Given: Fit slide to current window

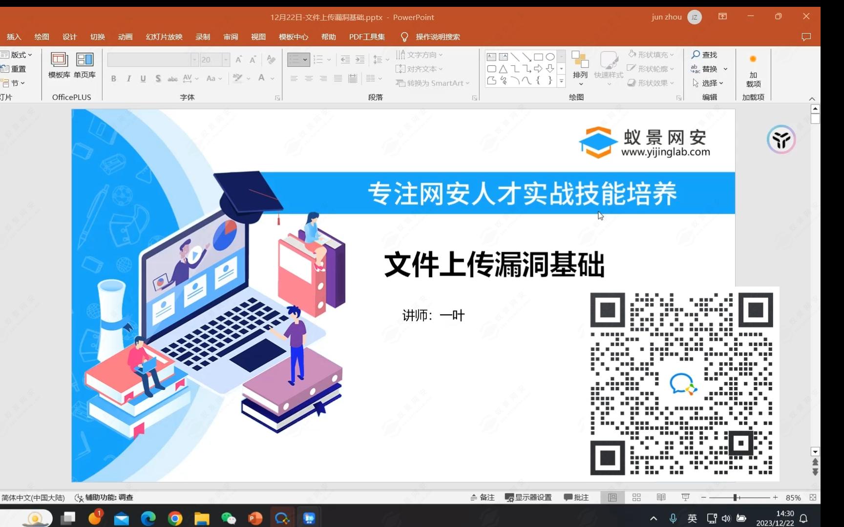Looking at the screenshot, I should pyautogui.click(x=813, y=497).
